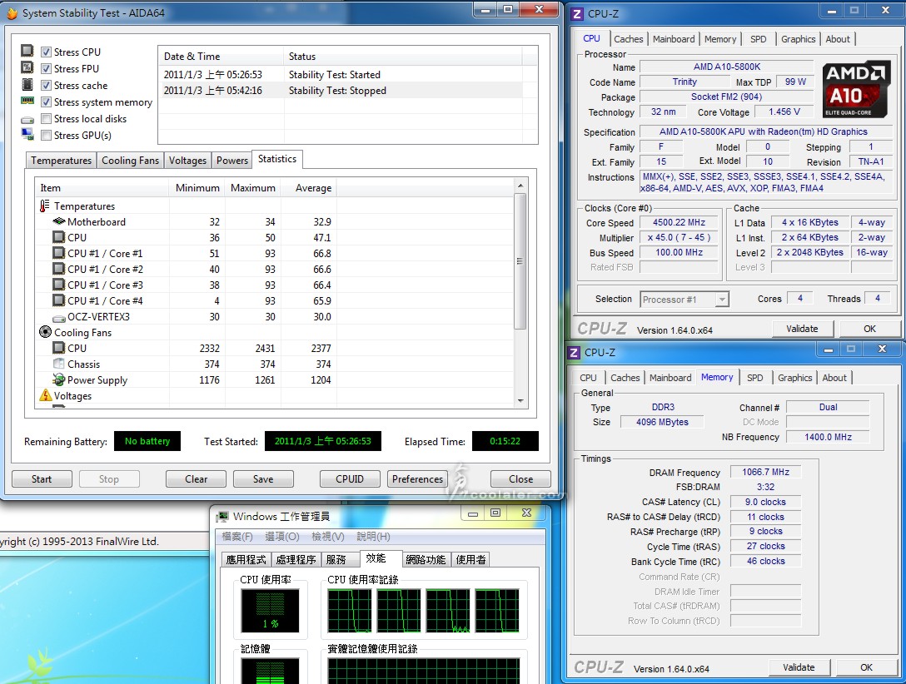The width and height of the screenshot is (906, 684).
Task: Click the Close button in AIDA64
Action: 520,479
